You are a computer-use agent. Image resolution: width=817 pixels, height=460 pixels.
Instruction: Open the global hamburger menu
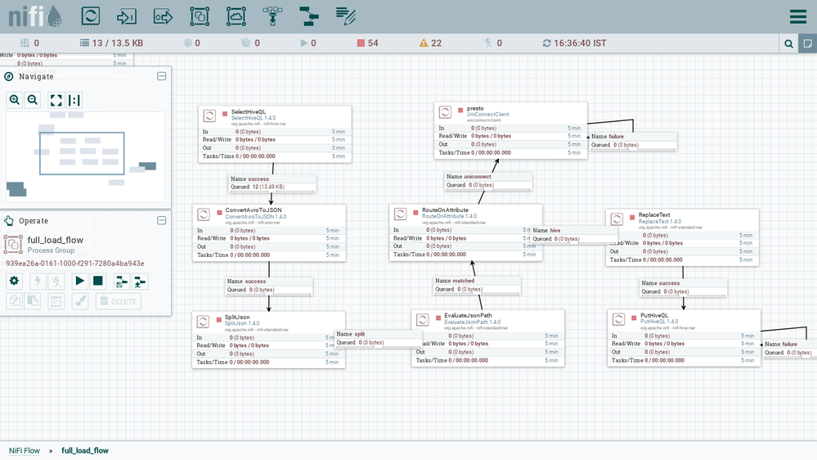(797, 17)
